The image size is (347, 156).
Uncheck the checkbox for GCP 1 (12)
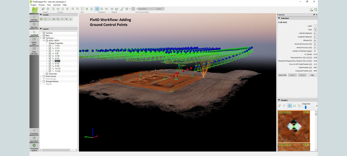pos(50,46)
